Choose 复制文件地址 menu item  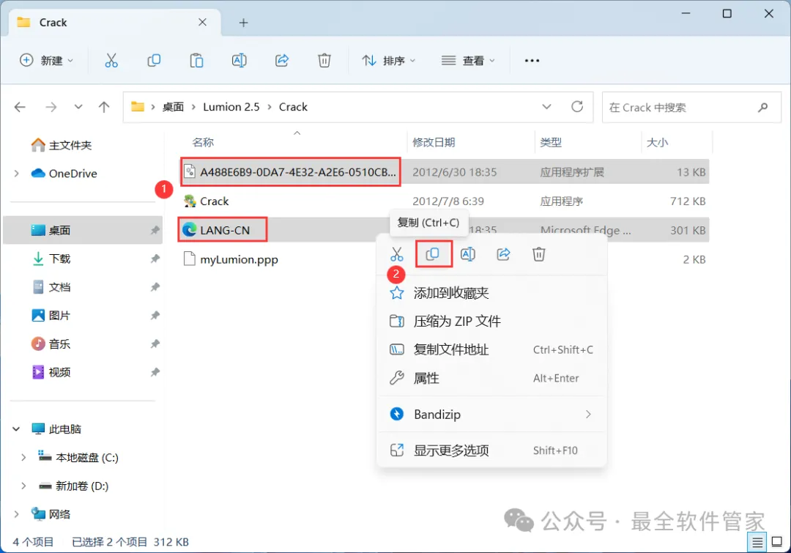tap(492, 349)
